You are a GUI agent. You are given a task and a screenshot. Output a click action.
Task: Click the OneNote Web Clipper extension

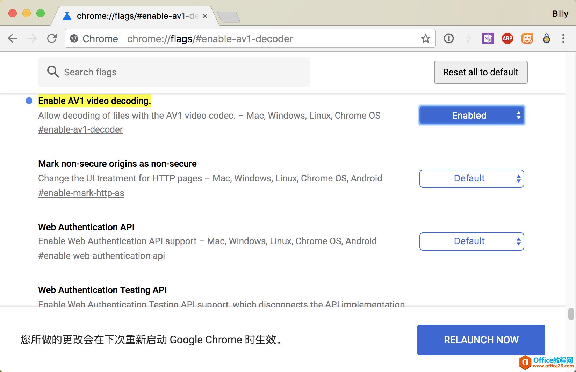point(488,38)
